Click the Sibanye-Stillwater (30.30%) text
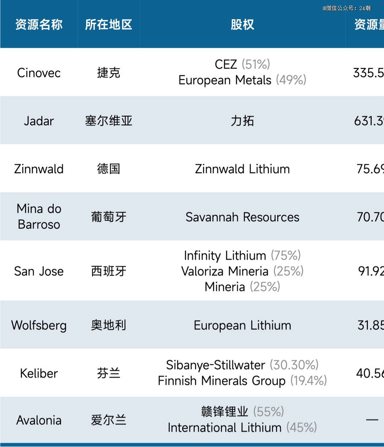 pos(242,365)
